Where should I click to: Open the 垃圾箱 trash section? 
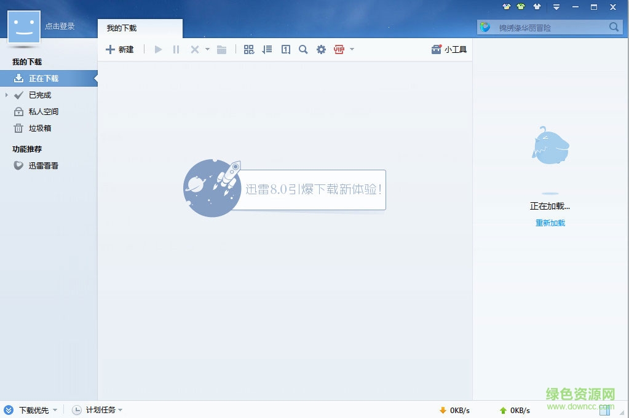click(38, 128)
